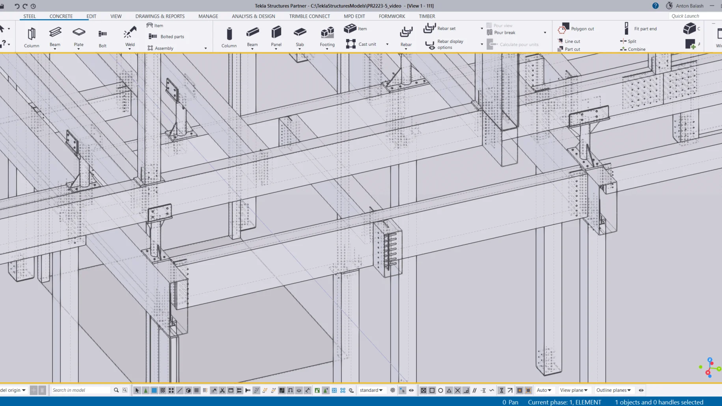Select the steel Column tool

pos(31,37)
